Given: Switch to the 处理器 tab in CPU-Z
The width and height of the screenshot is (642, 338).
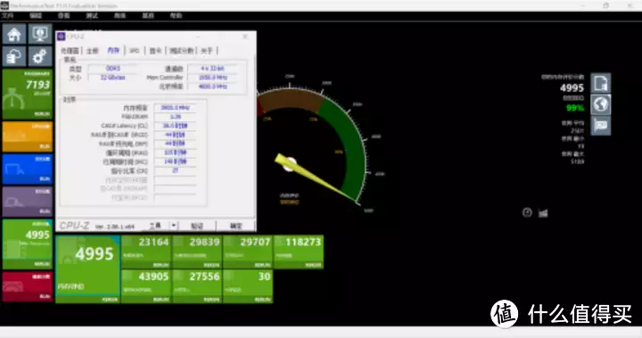Looking at the screenshot, I should [x=70, y=51].
